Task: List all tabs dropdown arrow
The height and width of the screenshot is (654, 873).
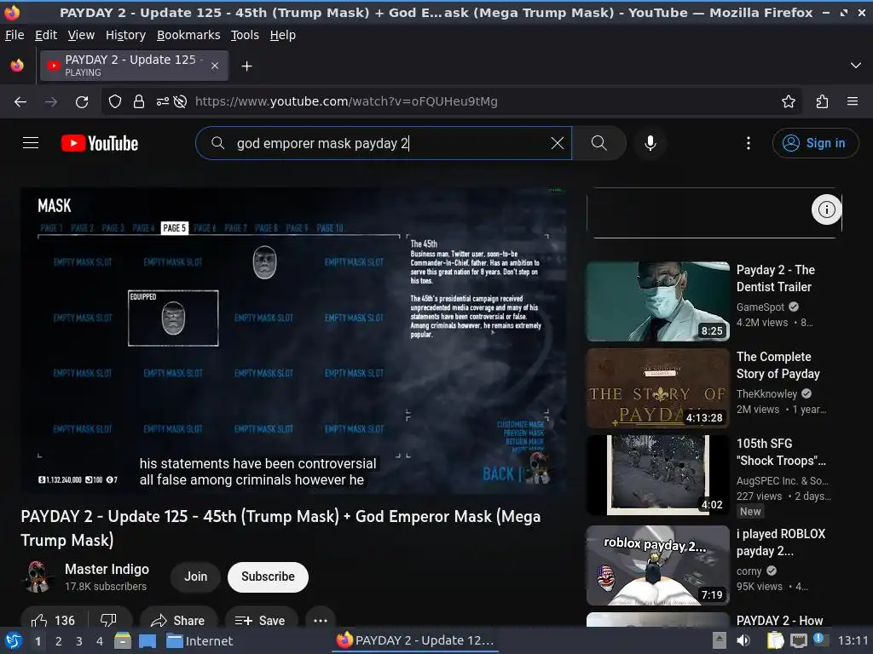Action: 855,66
